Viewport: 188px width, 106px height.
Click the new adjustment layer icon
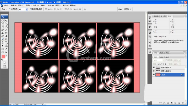172,103
